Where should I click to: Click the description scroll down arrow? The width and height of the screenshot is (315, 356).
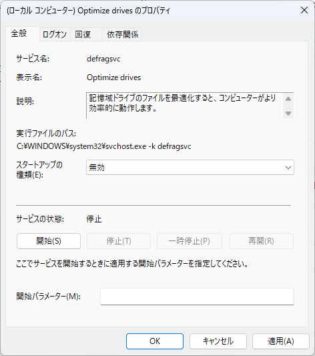288,113
